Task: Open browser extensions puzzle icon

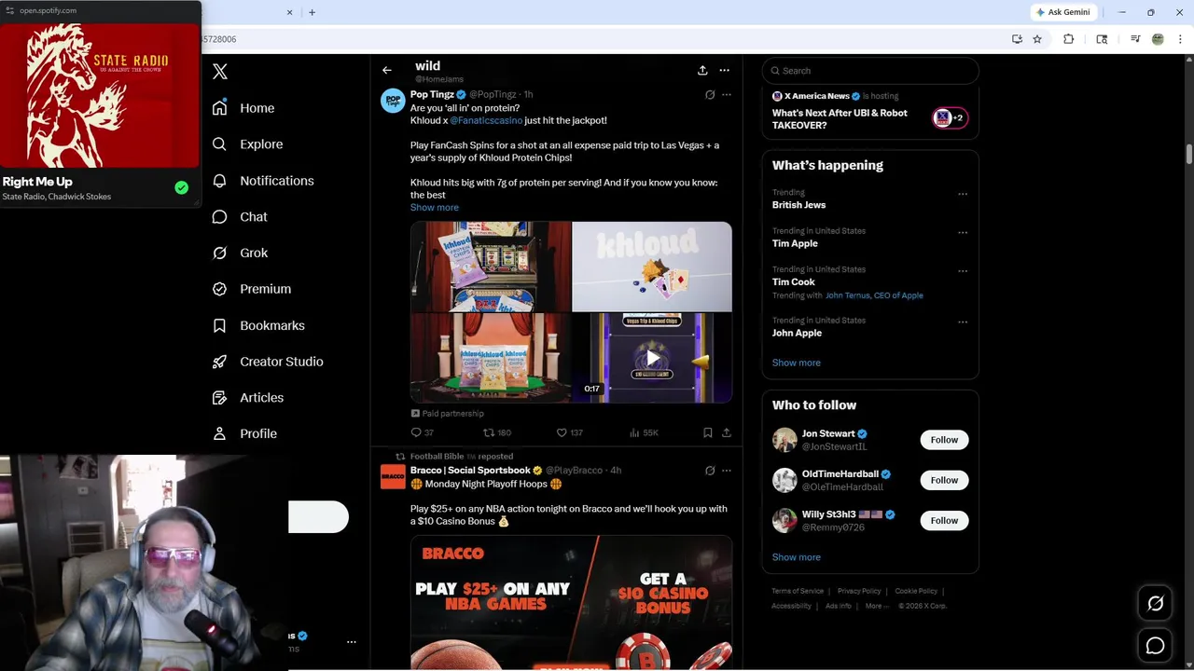Action: pos(1069,39)
